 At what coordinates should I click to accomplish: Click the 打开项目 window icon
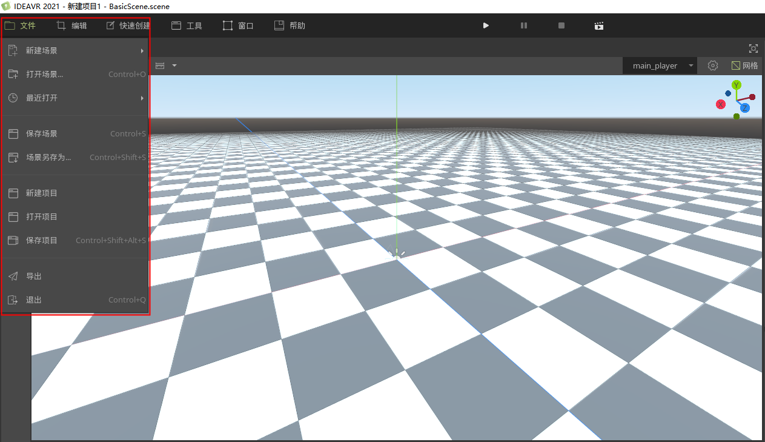click(13, 217)
